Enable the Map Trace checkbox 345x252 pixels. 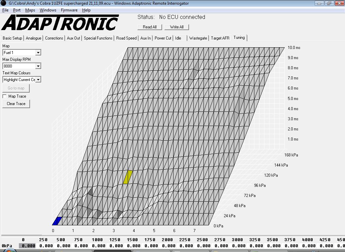(4, 96)
